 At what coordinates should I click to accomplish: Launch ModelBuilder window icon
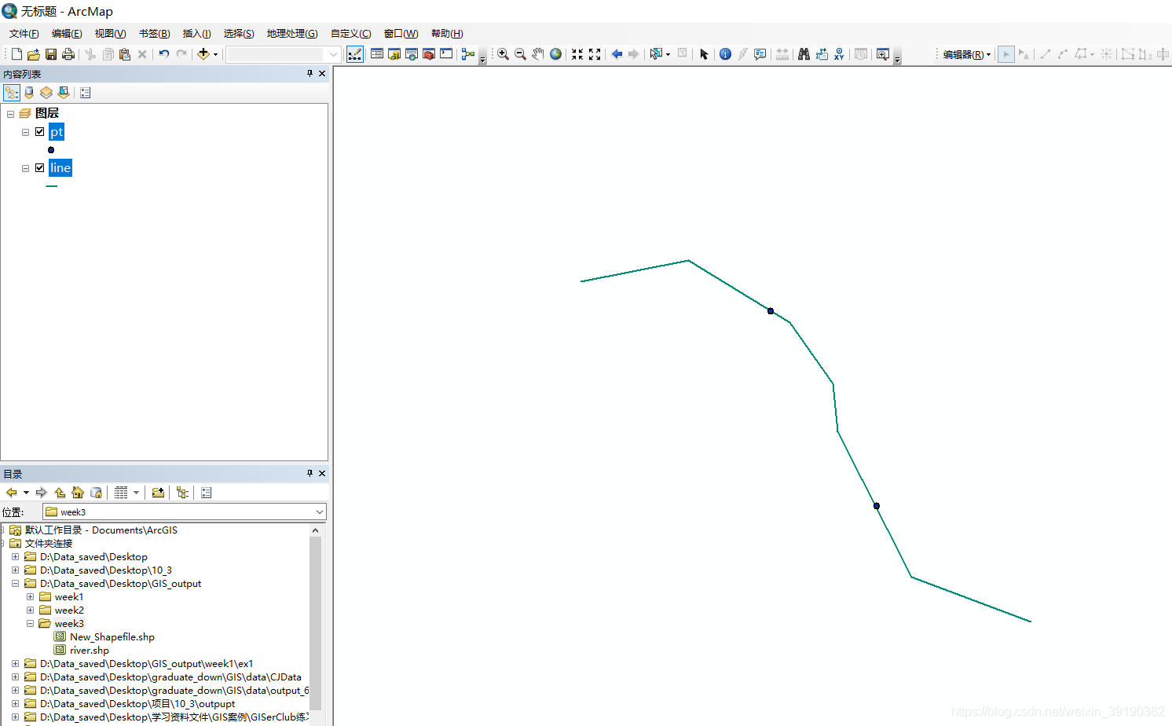468,54
